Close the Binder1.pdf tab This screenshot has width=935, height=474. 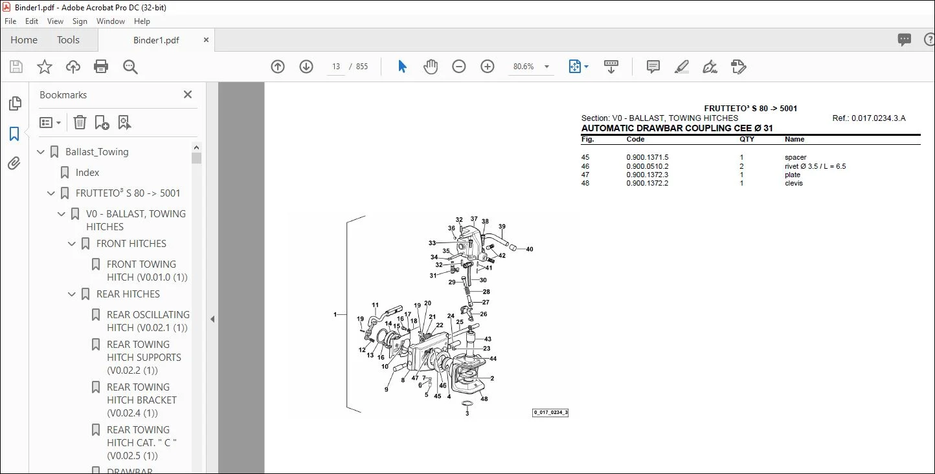click(206, 40)
